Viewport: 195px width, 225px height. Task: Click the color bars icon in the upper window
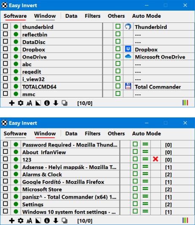tap(185, 103)
